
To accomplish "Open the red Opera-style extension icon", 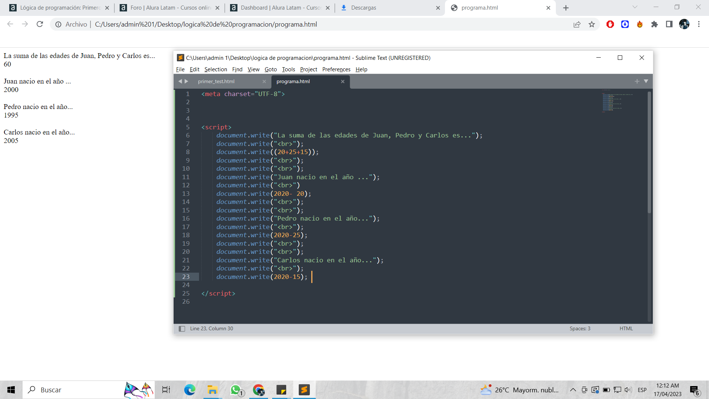I will click(610, 24).
